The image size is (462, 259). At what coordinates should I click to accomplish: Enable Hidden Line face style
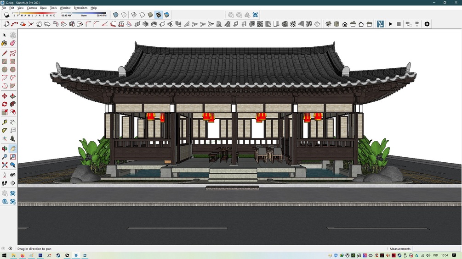pos(142,15)
